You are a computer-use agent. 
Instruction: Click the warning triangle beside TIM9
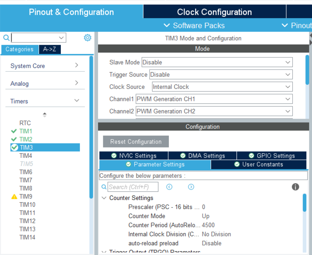click(x=14, y=196)
